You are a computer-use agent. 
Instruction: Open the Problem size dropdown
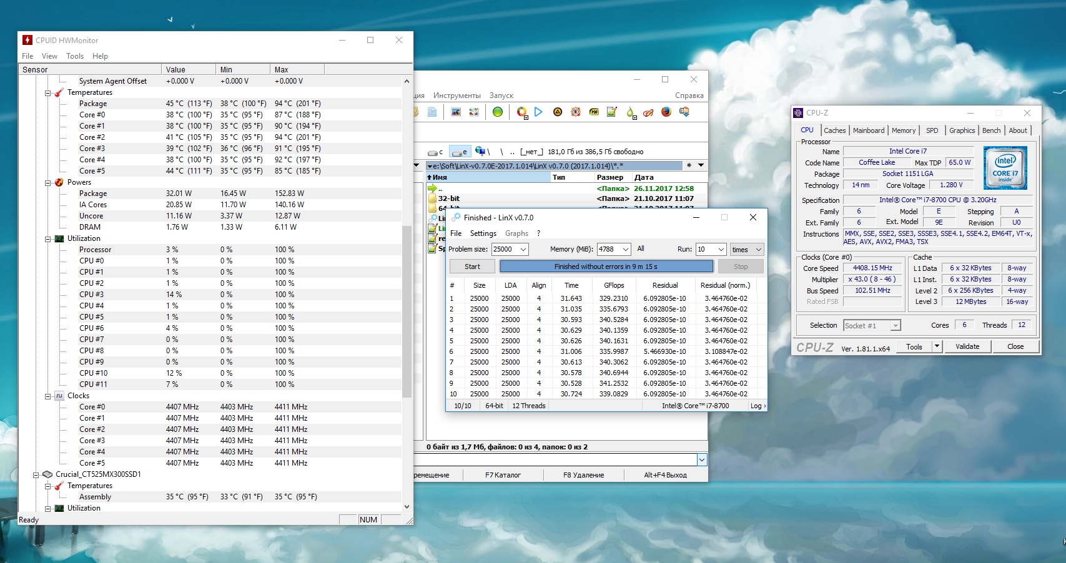pyautogui.click(x=523, y=249)
